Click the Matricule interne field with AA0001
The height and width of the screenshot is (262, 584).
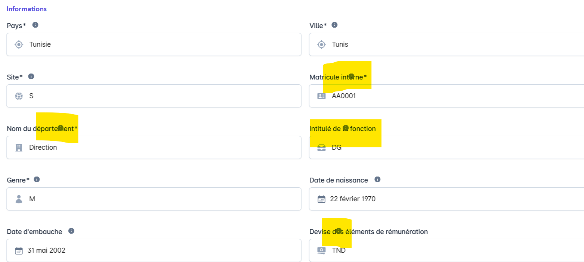point(447,96)
